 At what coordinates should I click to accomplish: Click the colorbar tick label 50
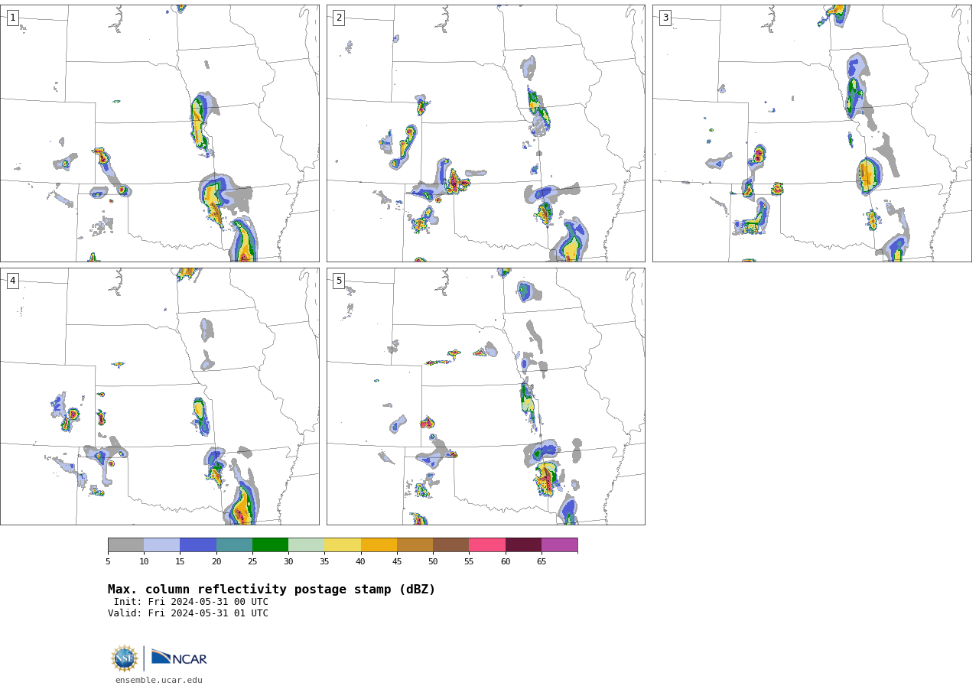pyautogui.click(x=433, y=561)
